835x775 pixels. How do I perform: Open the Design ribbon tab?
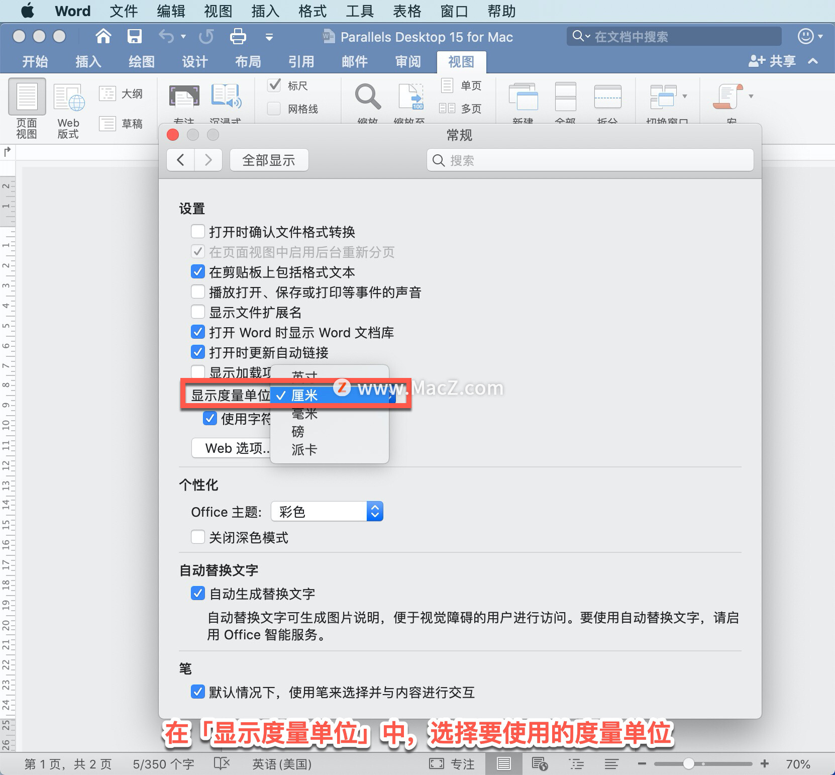pyautogui.click(x=195, y=62)
